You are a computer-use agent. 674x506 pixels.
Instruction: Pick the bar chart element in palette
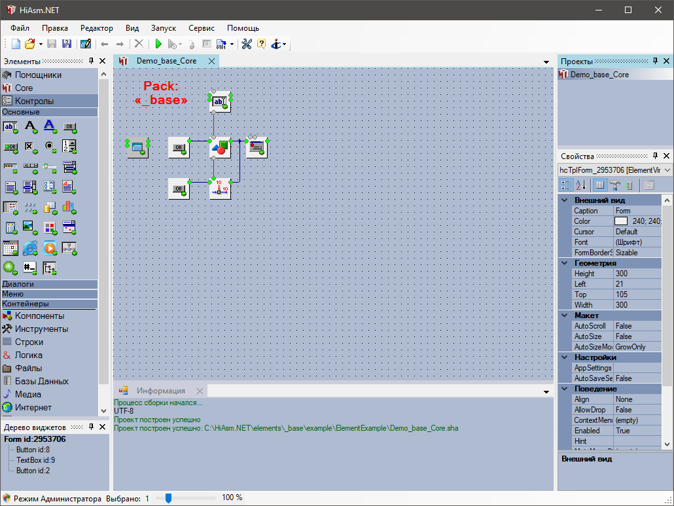tap(69, 208)
